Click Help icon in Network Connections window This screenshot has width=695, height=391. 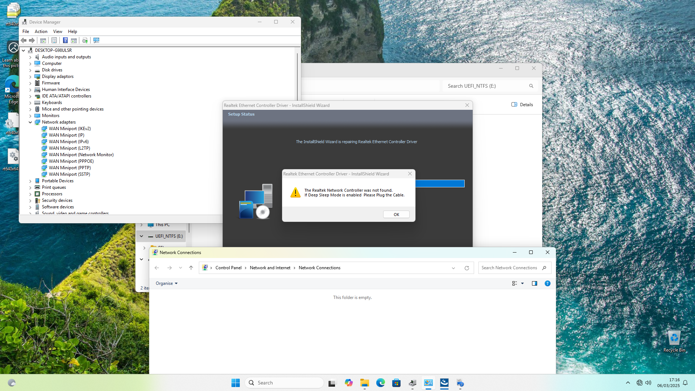547,283
